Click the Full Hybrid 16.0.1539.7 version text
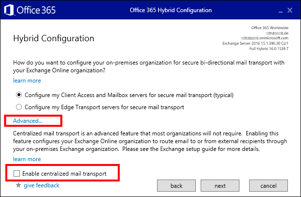 269,49
